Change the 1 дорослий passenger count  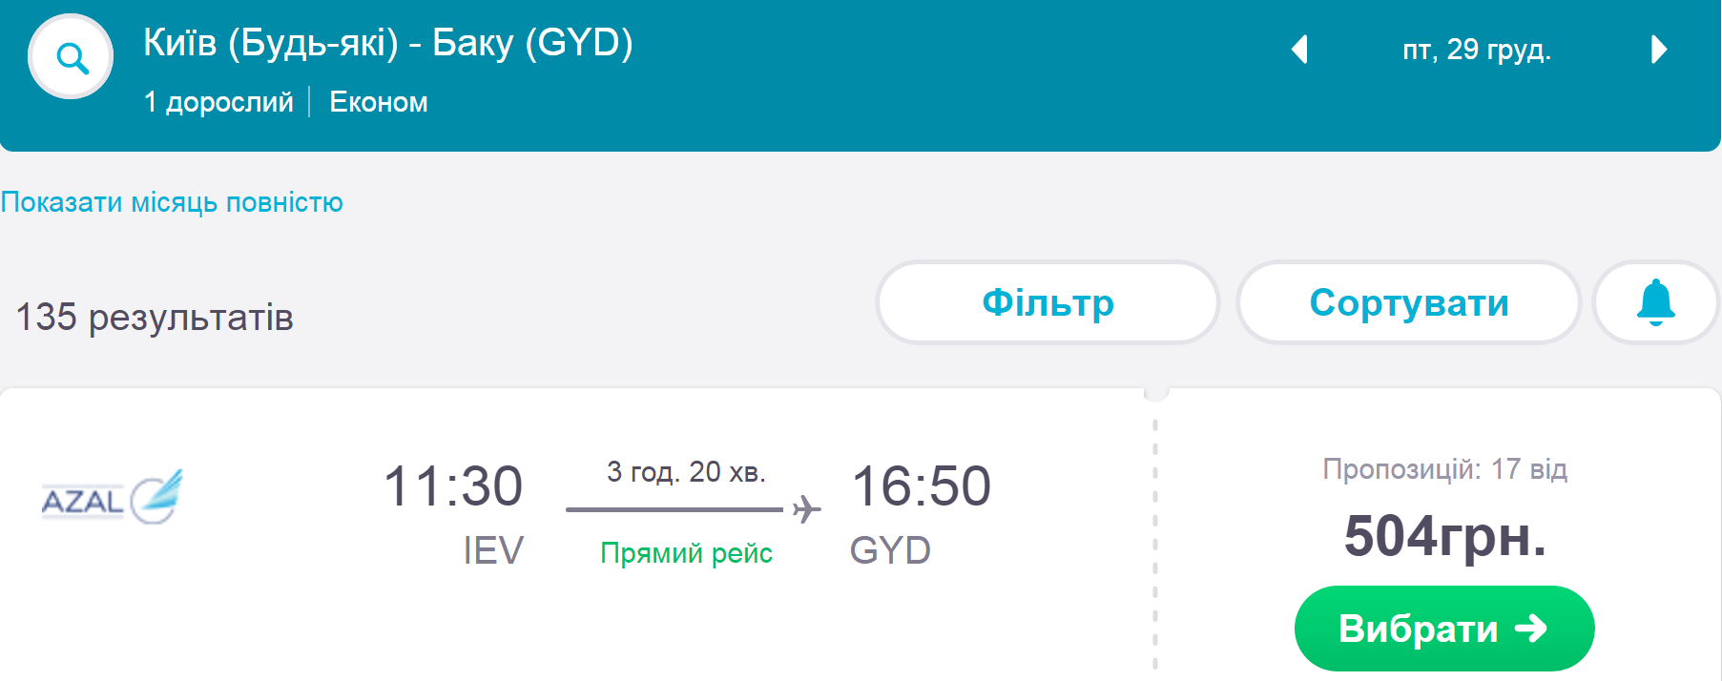click(x=218, y=102)
